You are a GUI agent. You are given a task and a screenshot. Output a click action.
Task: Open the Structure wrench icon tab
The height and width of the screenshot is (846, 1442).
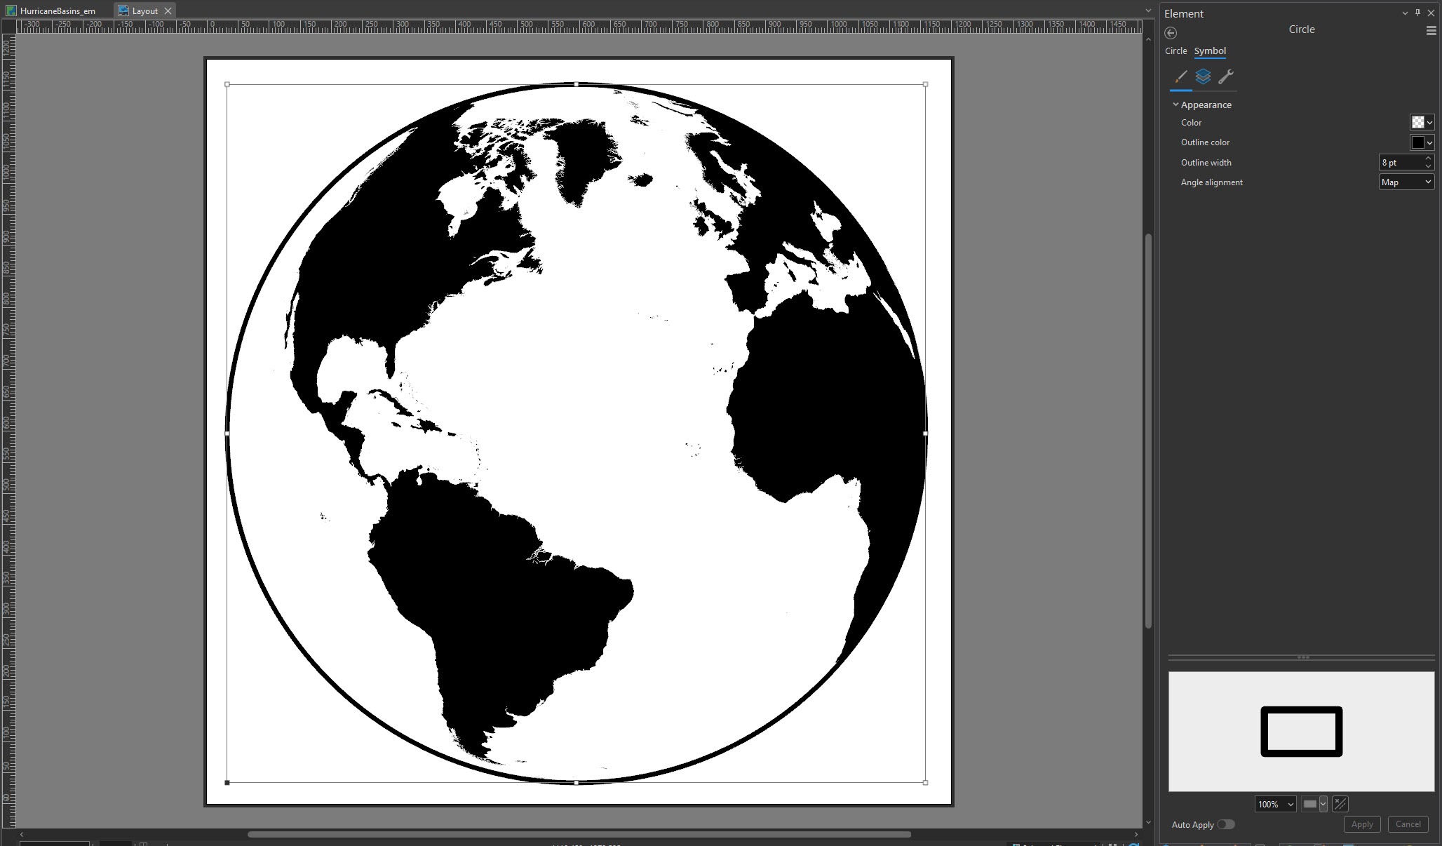(x=1226, y=76)
